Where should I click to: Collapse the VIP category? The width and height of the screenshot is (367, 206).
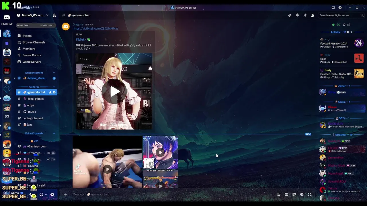[x=34, y=141]
